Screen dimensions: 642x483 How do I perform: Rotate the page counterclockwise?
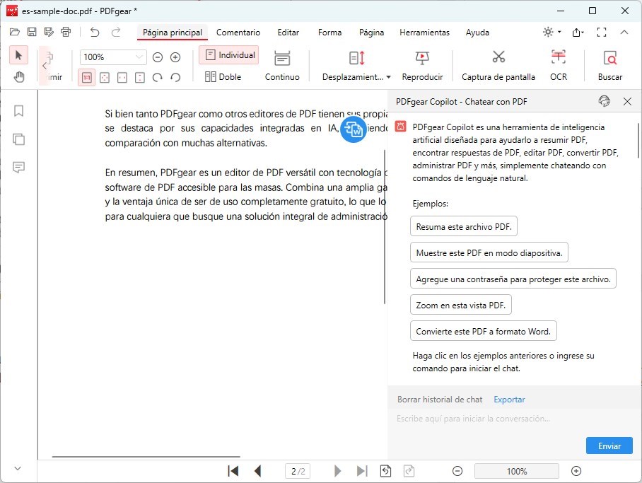click(x=175, y=77)
